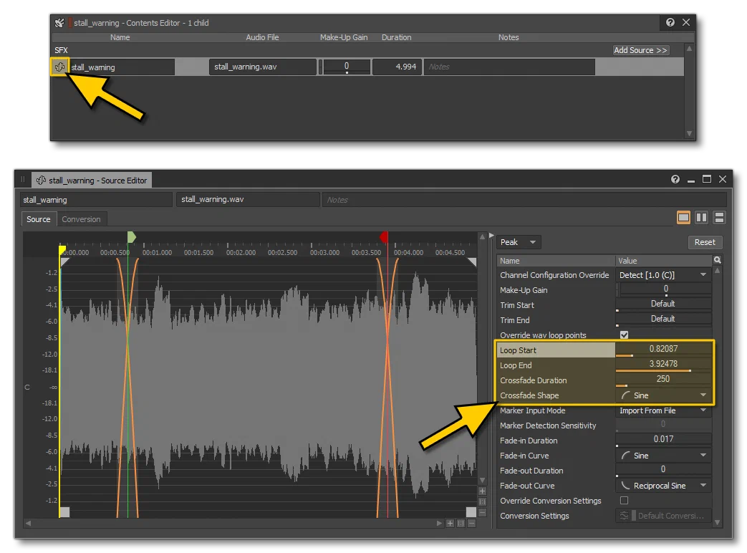This screenshot has width=747, height=553.
Task: Click the Conversion Settings mixer icon
Action: pos(624,515)
